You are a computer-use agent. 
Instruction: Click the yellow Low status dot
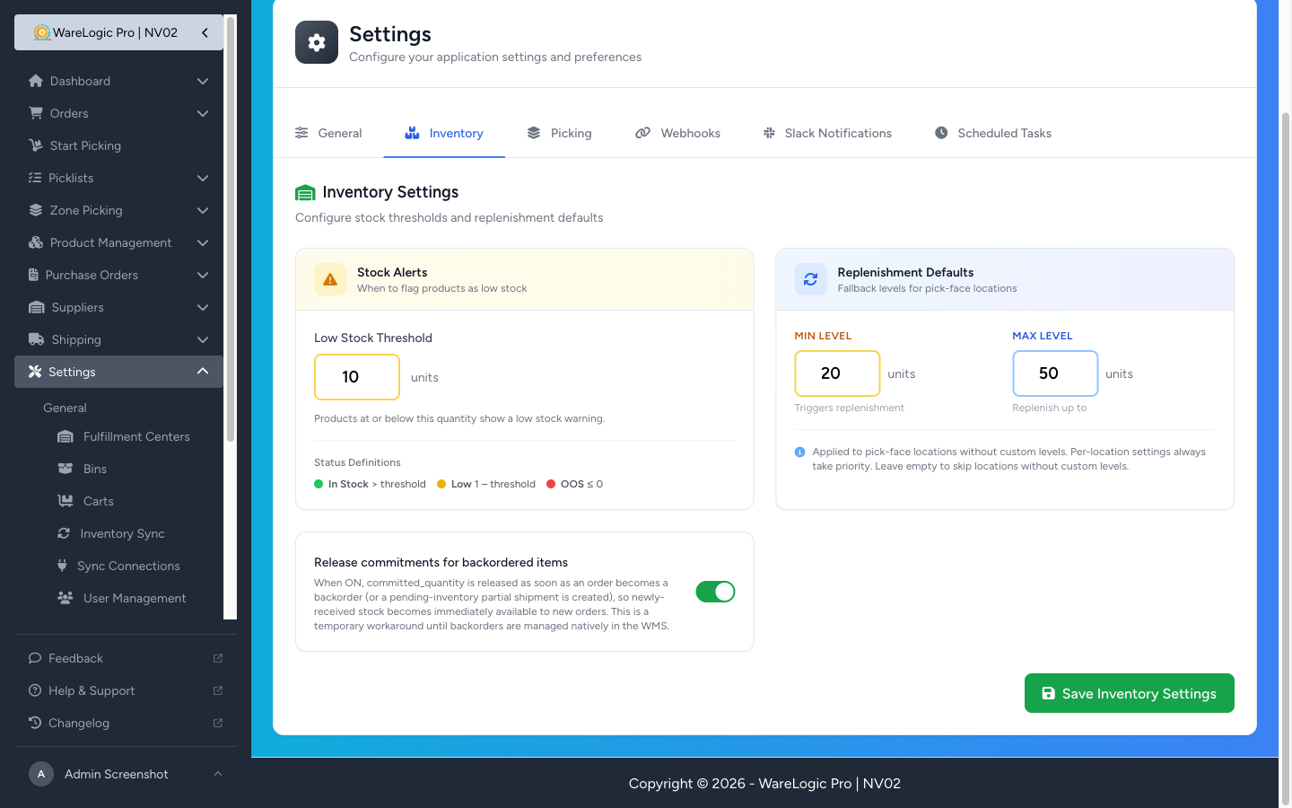point(441,484)
